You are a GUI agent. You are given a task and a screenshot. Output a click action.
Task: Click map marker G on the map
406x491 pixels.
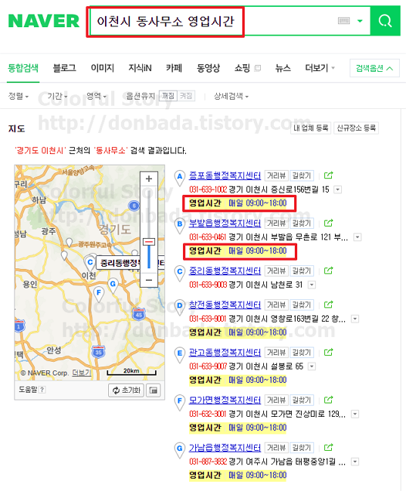pos(113,285)
